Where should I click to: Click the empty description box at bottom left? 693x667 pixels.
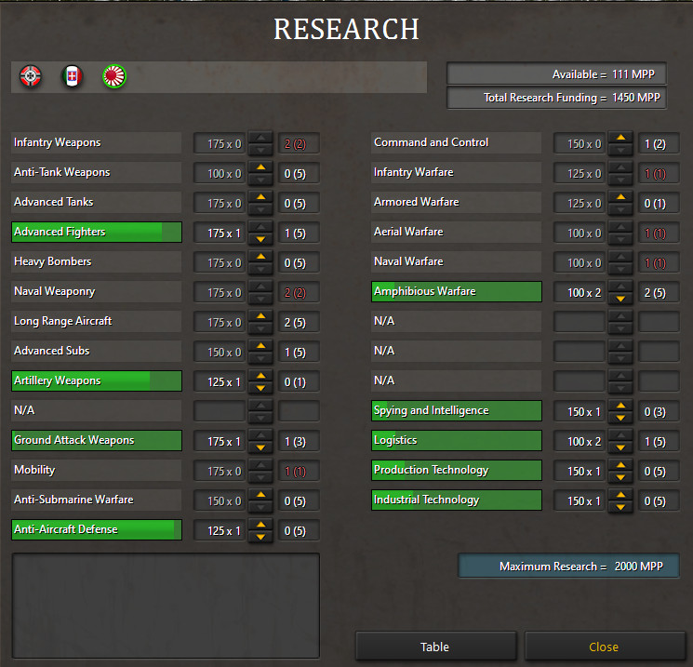(166, 606)
